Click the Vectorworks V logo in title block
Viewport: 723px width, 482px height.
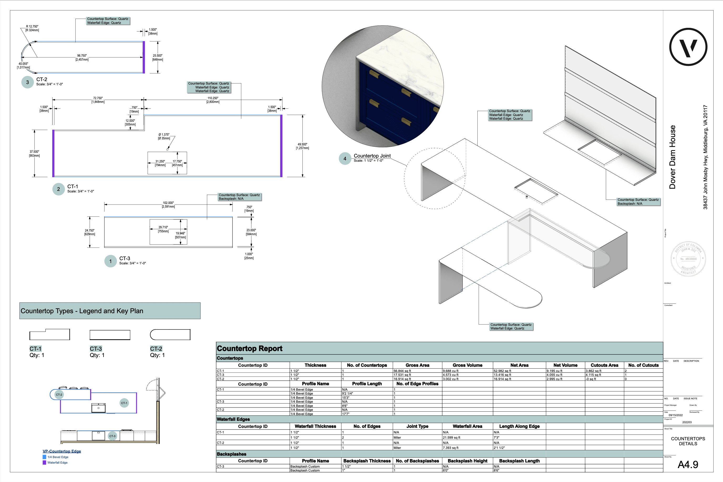tap(688, 47)
